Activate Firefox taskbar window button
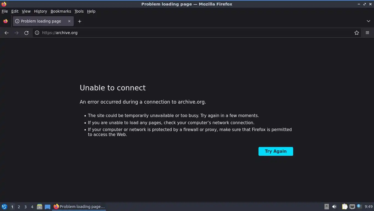 pos(79,207)
